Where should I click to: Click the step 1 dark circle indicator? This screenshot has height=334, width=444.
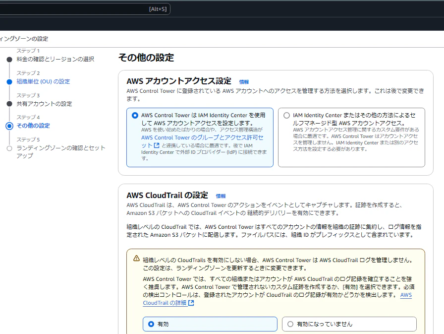9,60
